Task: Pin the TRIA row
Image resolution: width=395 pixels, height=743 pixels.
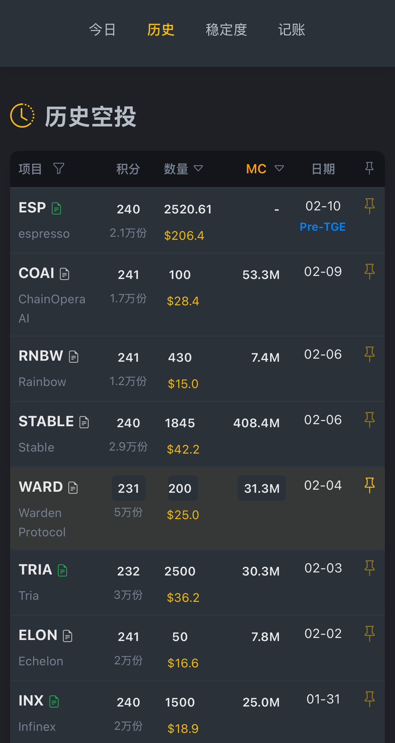Action: point(369,568)
